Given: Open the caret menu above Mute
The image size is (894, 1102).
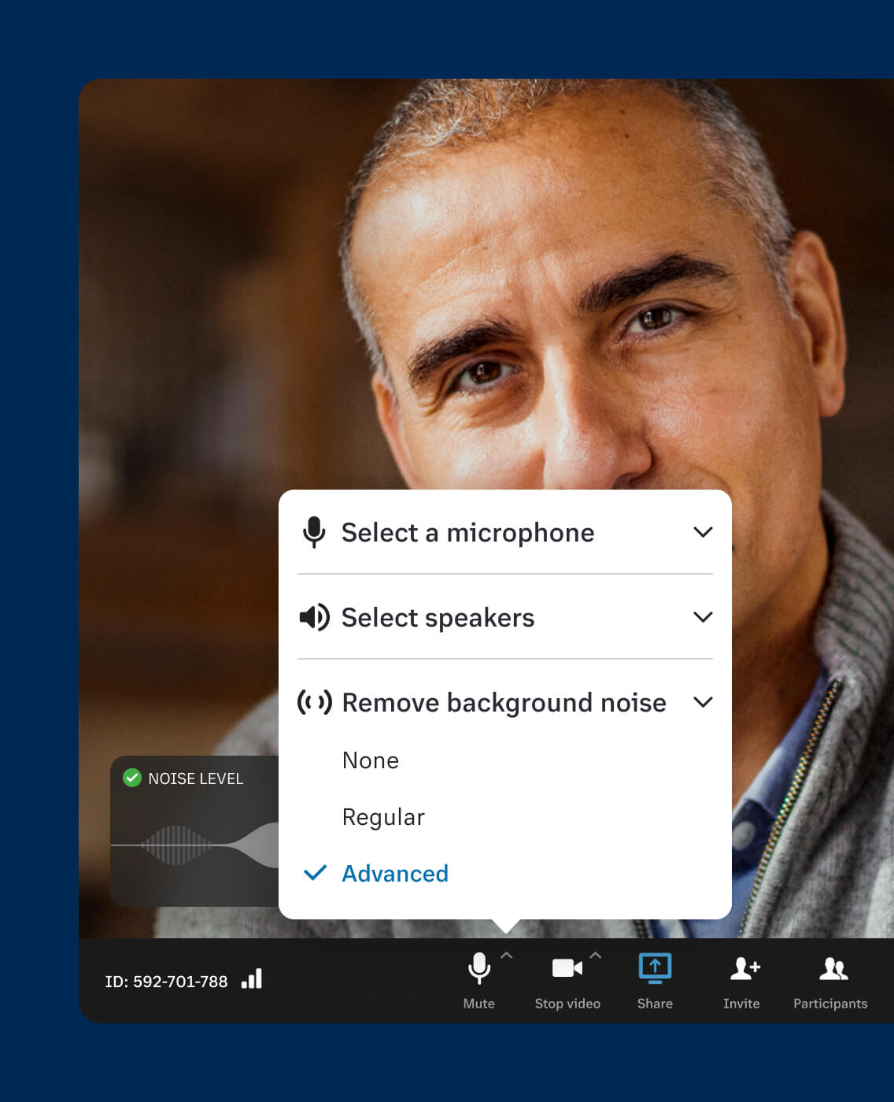Looking at the screenshot, I should click(x=506, y=953).
